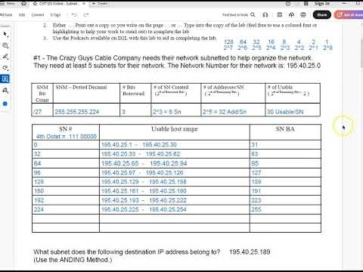Go to the Acrobat Home icon
Screen dimensions: 363x272
(23, 4)
